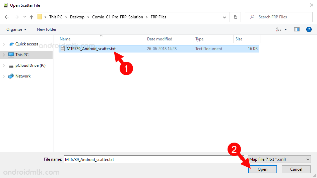Toggle the preview pane icon
Screen dimensions: 317x178
[x=297, y=29]
